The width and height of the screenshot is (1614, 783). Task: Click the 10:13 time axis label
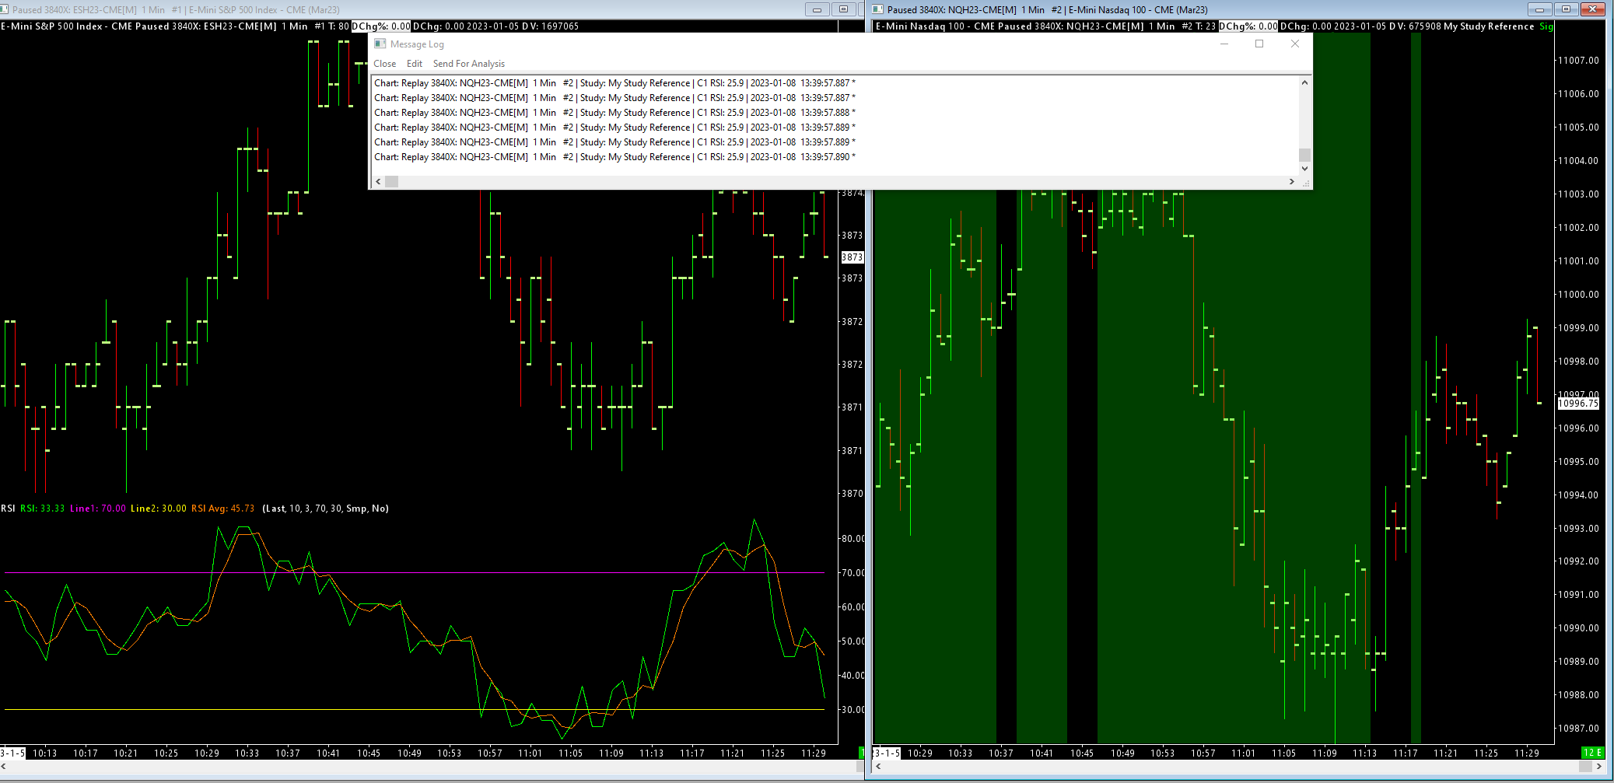pyautogui.click(x=45, y=753)
